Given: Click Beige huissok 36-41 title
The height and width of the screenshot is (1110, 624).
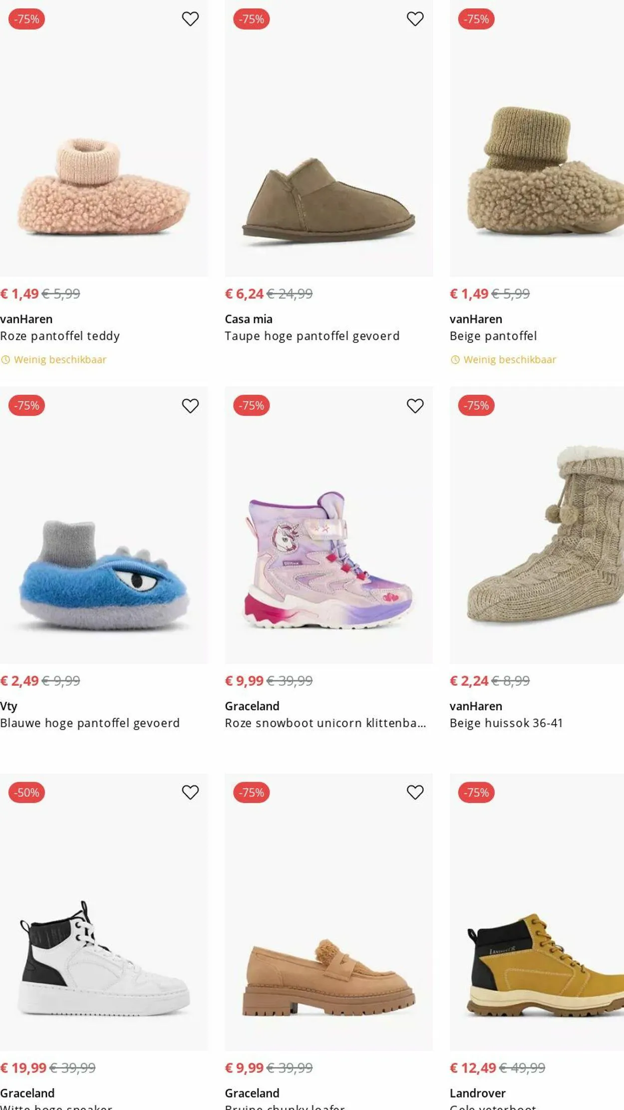Looking at the screenshot, I should (x=506, y=723).
